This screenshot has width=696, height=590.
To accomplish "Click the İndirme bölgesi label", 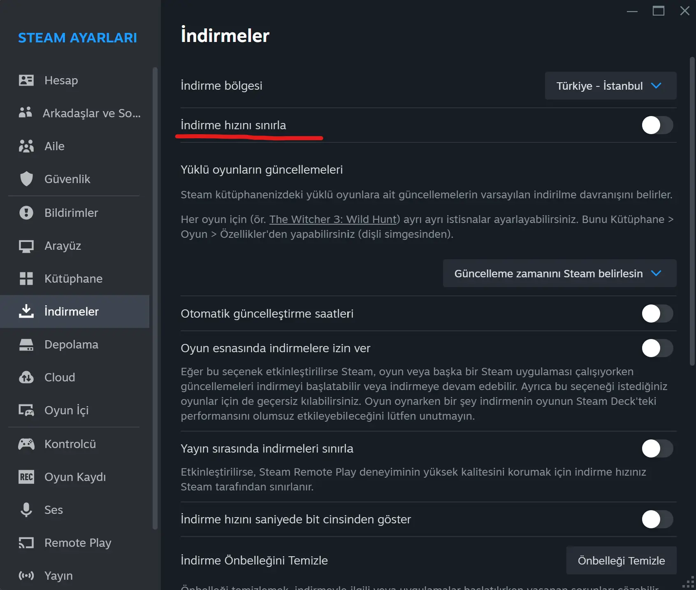I will click(x=221, y=86).
